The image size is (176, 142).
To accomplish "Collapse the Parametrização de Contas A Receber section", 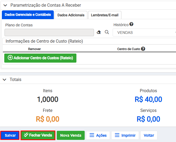I will pyautogui.click(x=5, y=5).
